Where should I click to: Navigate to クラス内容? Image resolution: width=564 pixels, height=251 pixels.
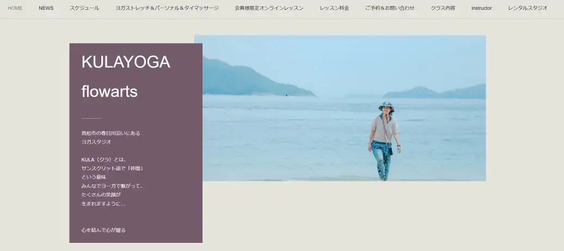click(443, 8)
